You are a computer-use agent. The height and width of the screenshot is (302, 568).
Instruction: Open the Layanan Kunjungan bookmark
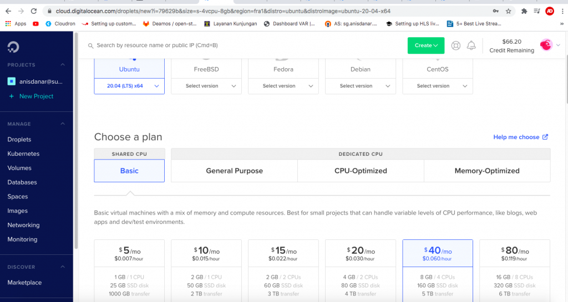230,24
